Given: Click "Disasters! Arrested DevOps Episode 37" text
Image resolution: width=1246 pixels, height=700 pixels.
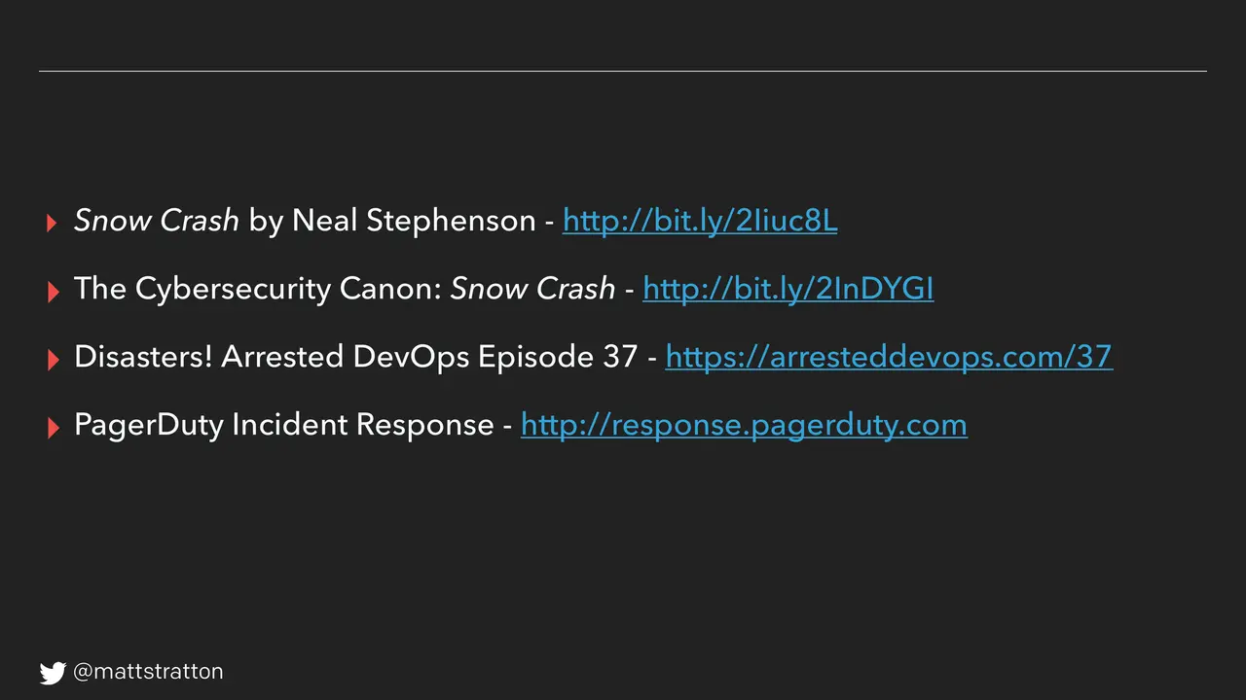Looking at the screenshot, I should pyautogui.click(x=355, y=357).
